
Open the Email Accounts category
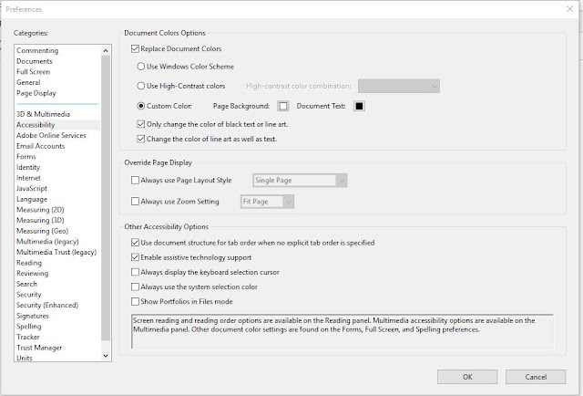click(x=40, y=146)
